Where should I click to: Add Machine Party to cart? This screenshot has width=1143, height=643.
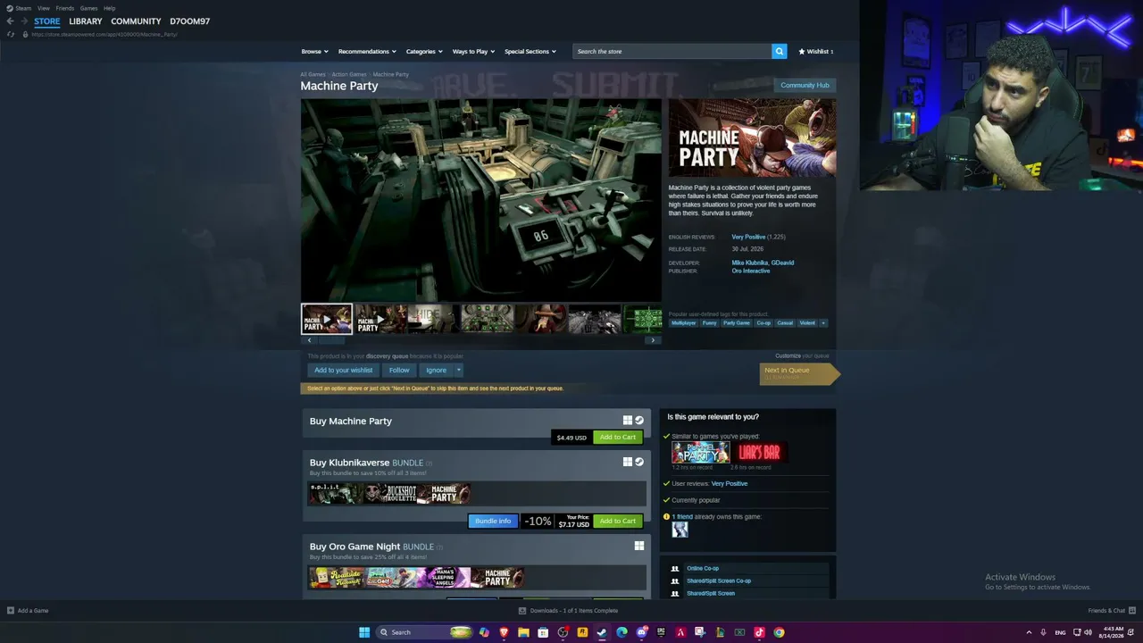[618, 438]
